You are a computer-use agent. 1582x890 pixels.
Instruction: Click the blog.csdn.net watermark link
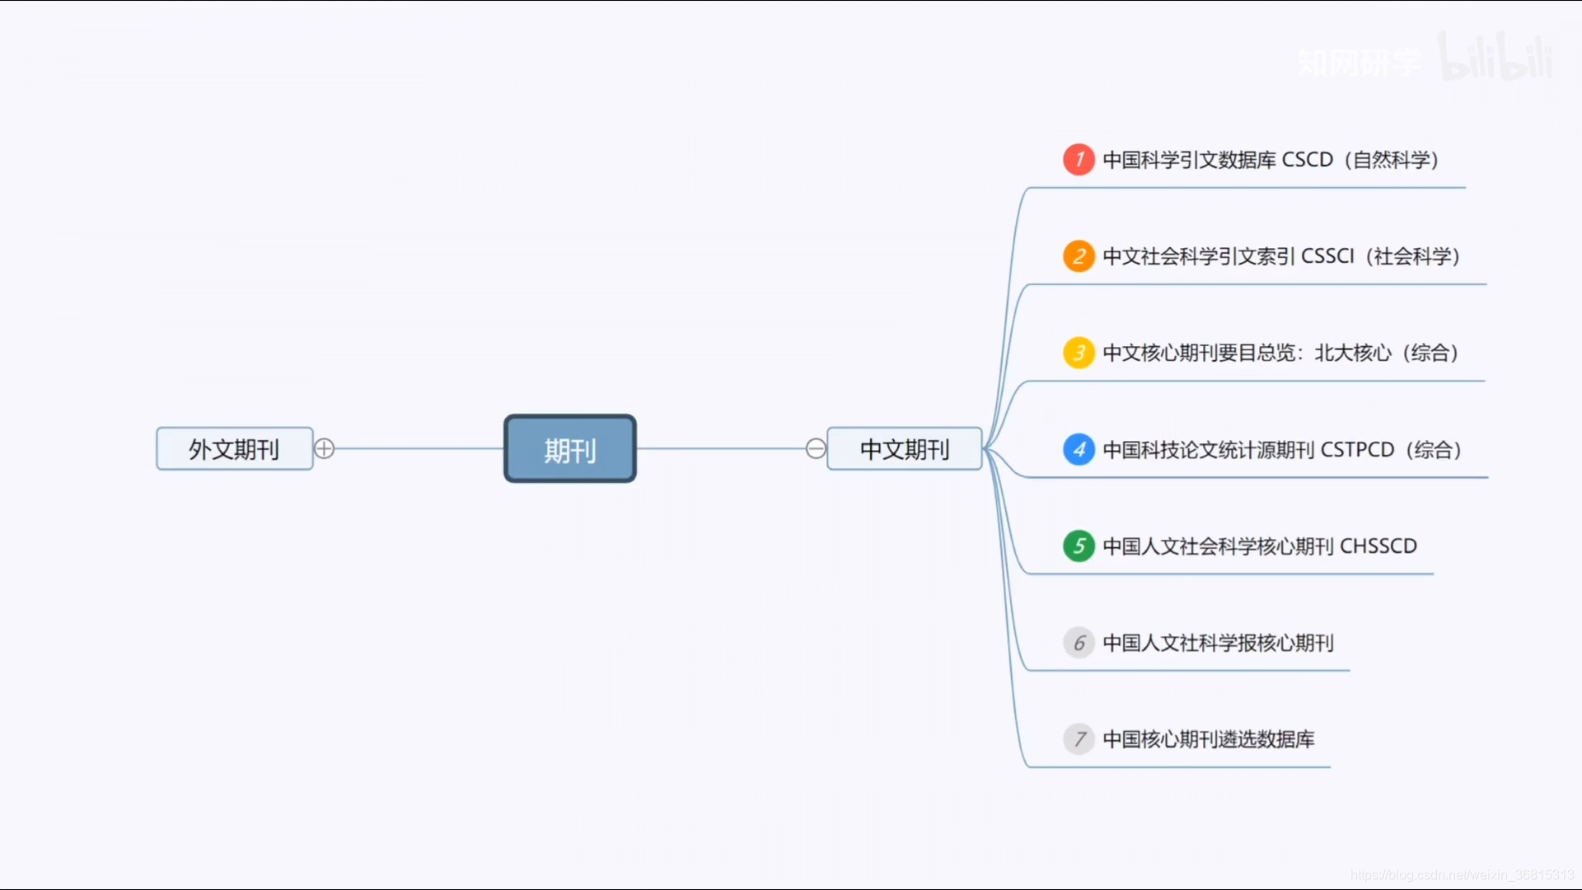[x=1462, y=874]
